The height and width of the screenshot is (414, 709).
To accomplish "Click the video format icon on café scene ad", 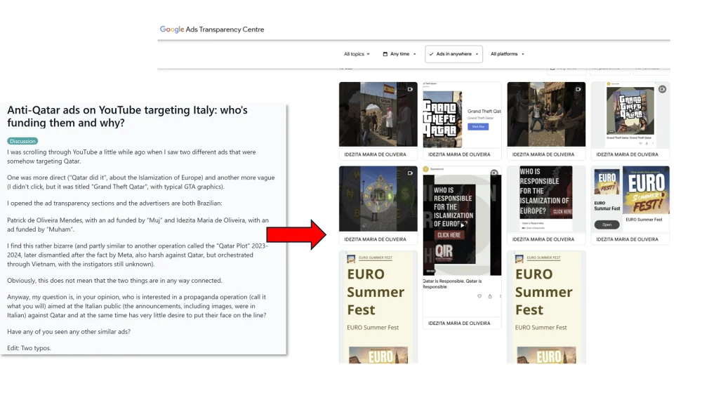I will (578, 89).
